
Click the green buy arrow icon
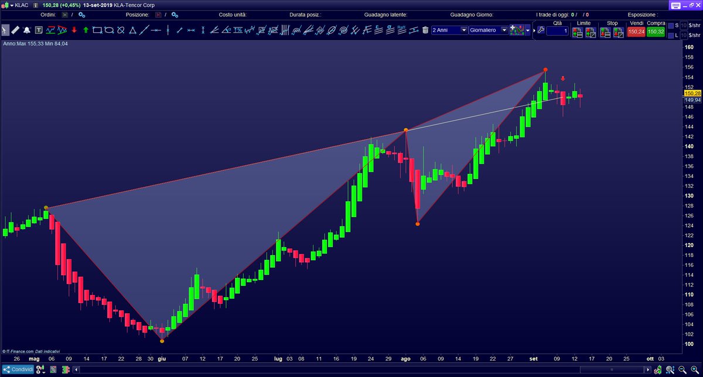(x=86, y=30)
